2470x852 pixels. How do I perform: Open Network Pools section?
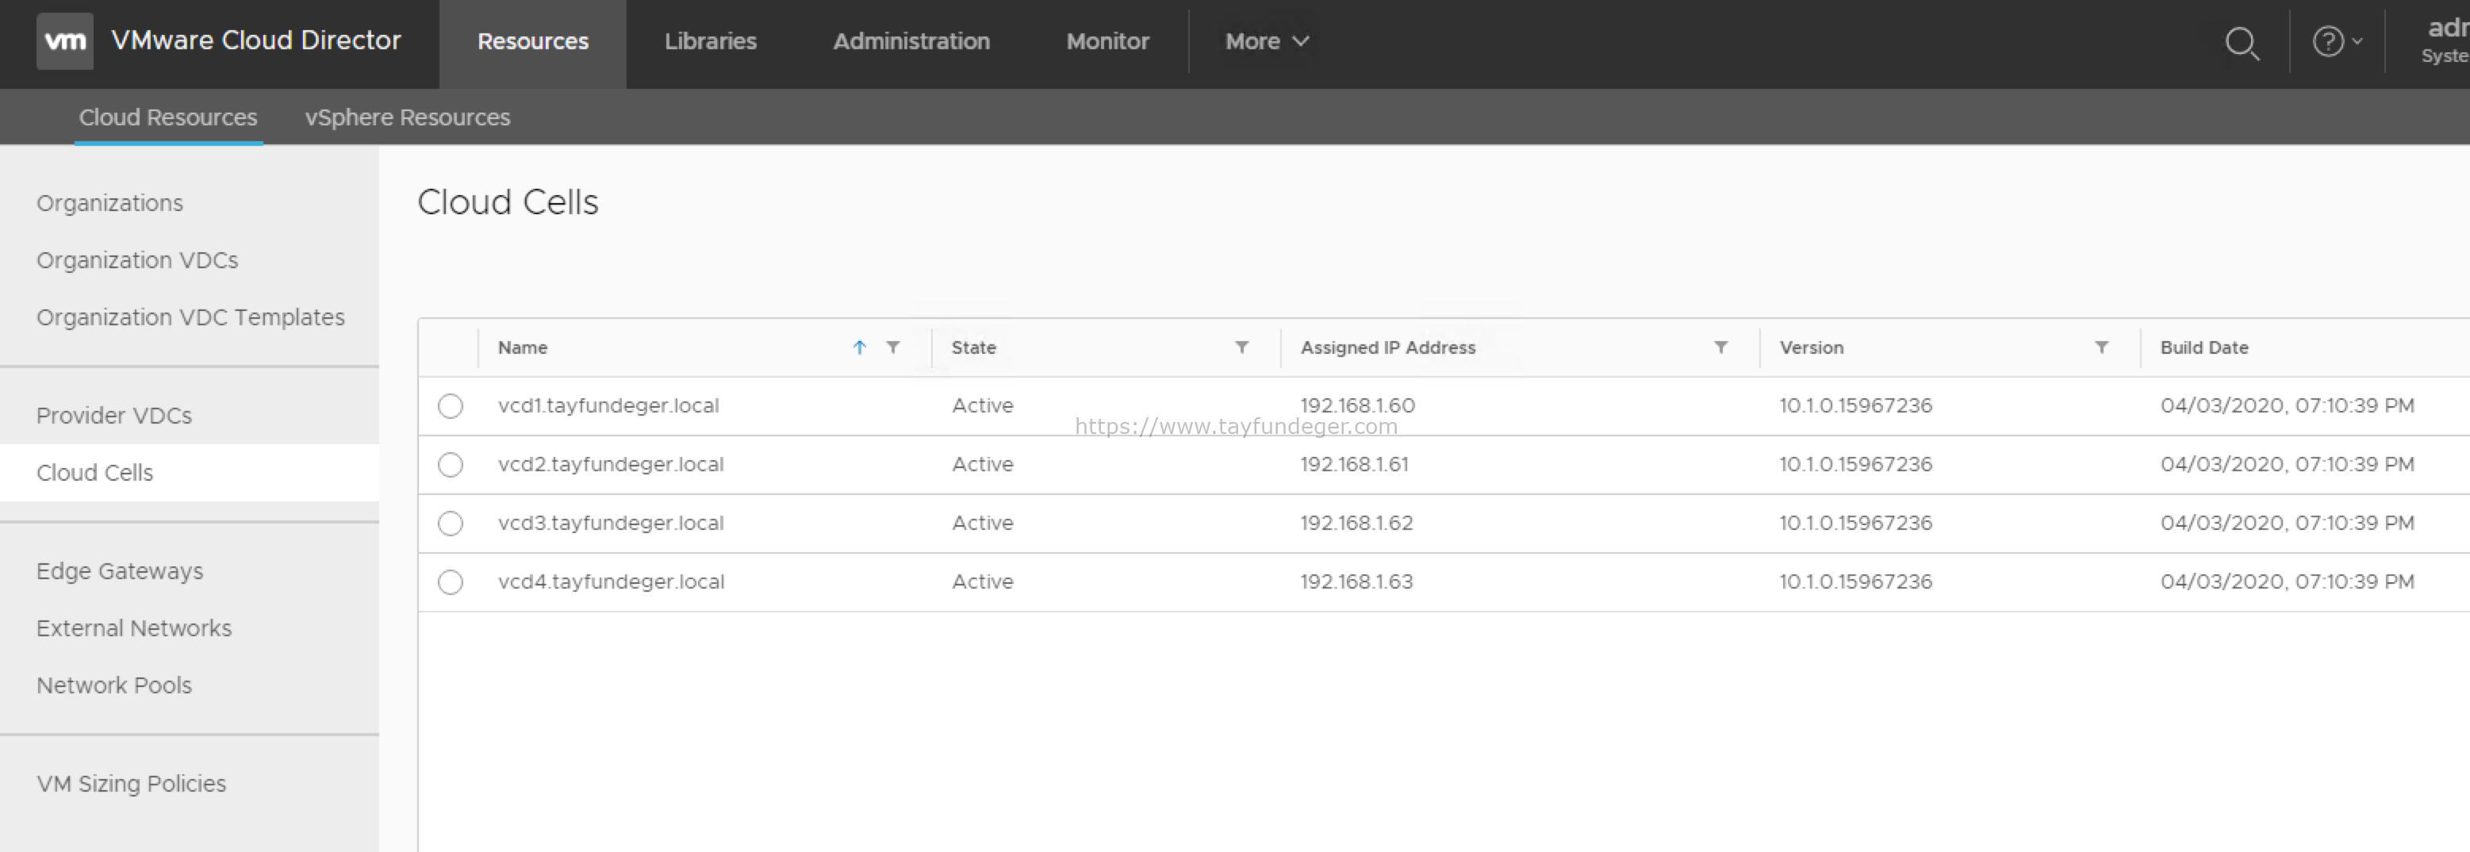point(114,685)
